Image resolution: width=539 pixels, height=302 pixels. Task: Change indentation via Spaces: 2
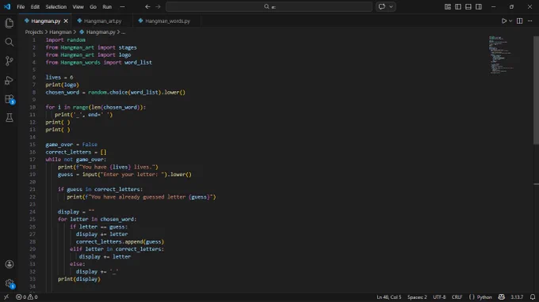[x=417, y=296]
